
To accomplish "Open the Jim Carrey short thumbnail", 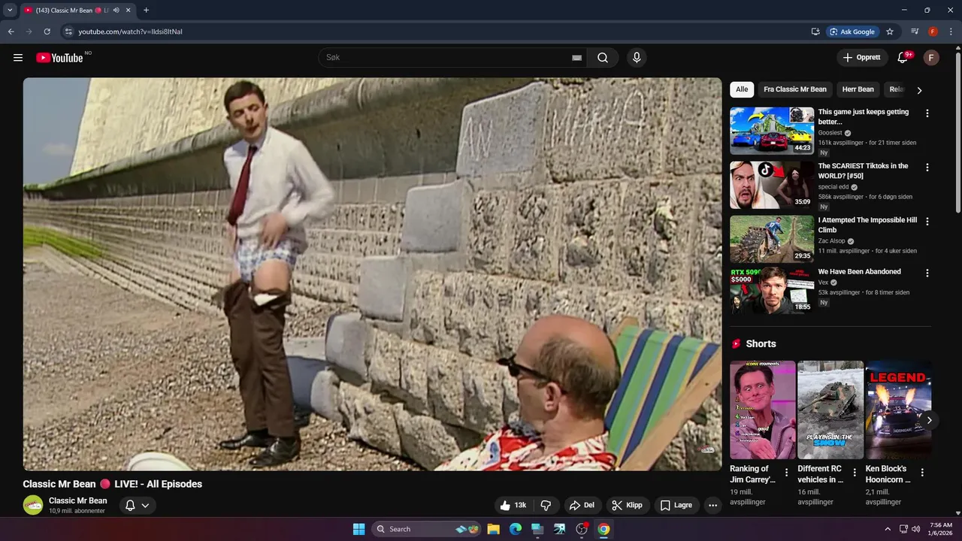I will click(x=763, y=410).
